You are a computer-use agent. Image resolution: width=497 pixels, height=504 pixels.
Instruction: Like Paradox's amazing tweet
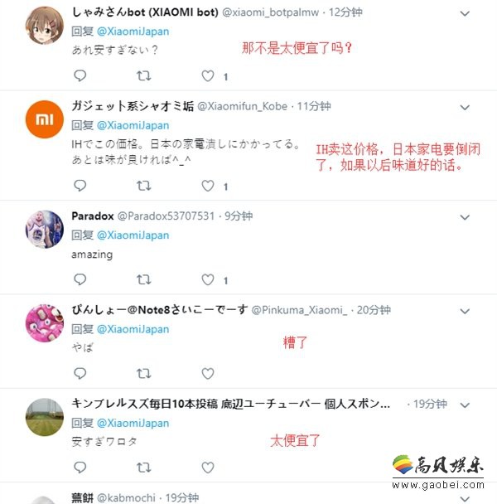click(x=208, y=279)
